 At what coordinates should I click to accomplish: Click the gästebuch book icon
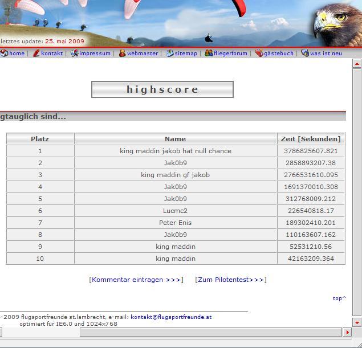(259, 53)
